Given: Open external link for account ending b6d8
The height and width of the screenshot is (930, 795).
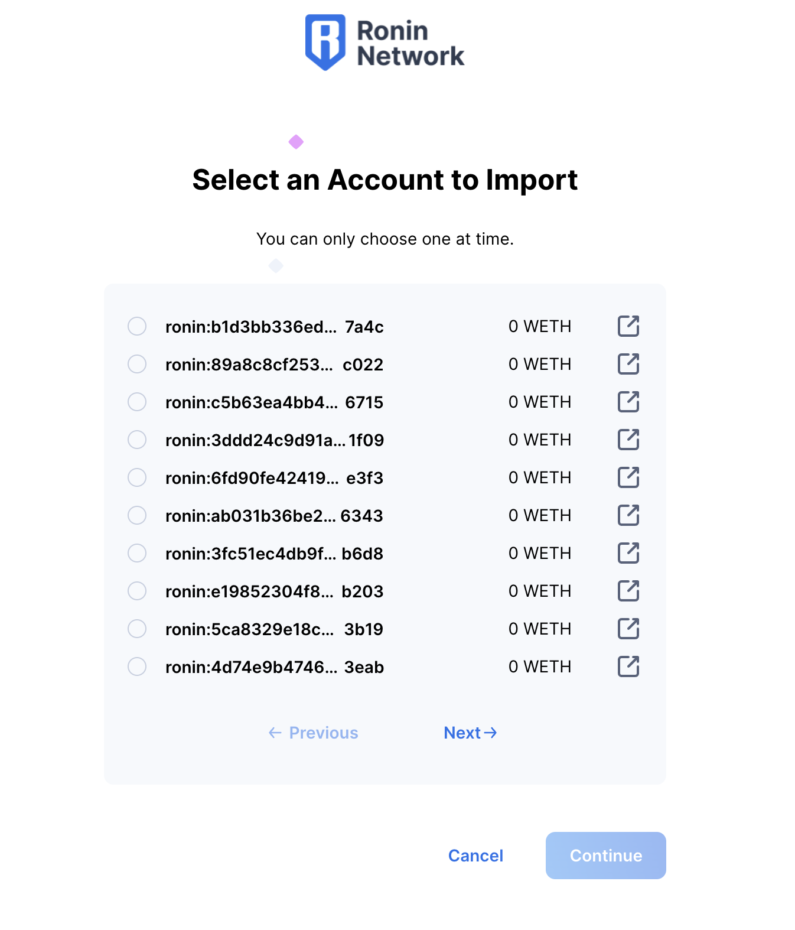Looking at the screenshot, I should (628, 553).
